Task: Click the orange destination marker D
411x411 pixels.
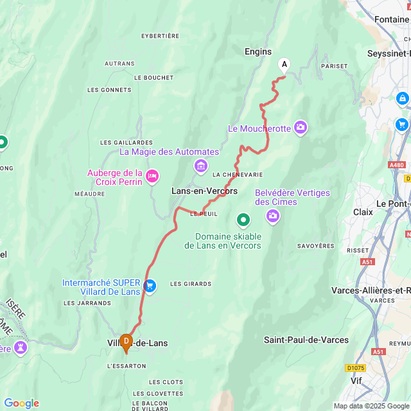Action: pyautogui.click(x=126, y=342)
